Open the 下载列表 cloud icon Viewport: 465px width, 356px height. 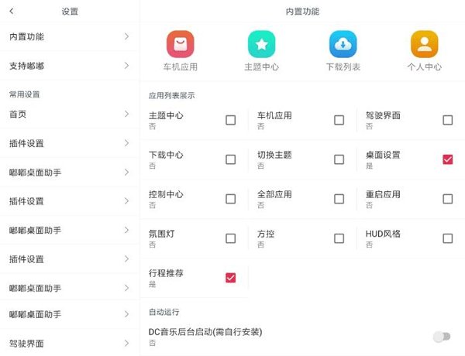point(343,44)
